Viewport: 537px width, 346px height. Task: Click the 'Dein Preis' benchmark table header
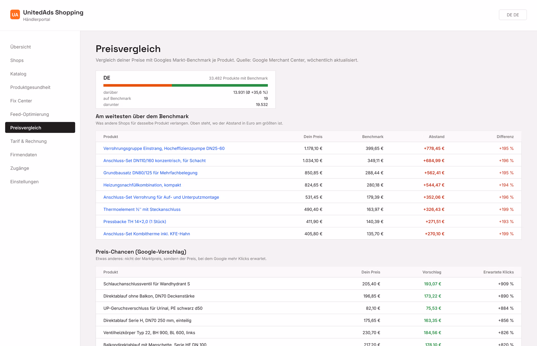pyautogui.click(x=313, y=137)
